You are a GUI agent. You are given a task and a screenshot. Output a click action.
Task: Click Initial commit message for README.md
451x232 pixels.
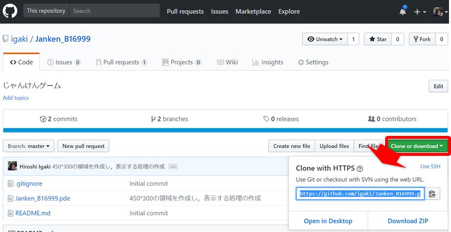point(149,213)
